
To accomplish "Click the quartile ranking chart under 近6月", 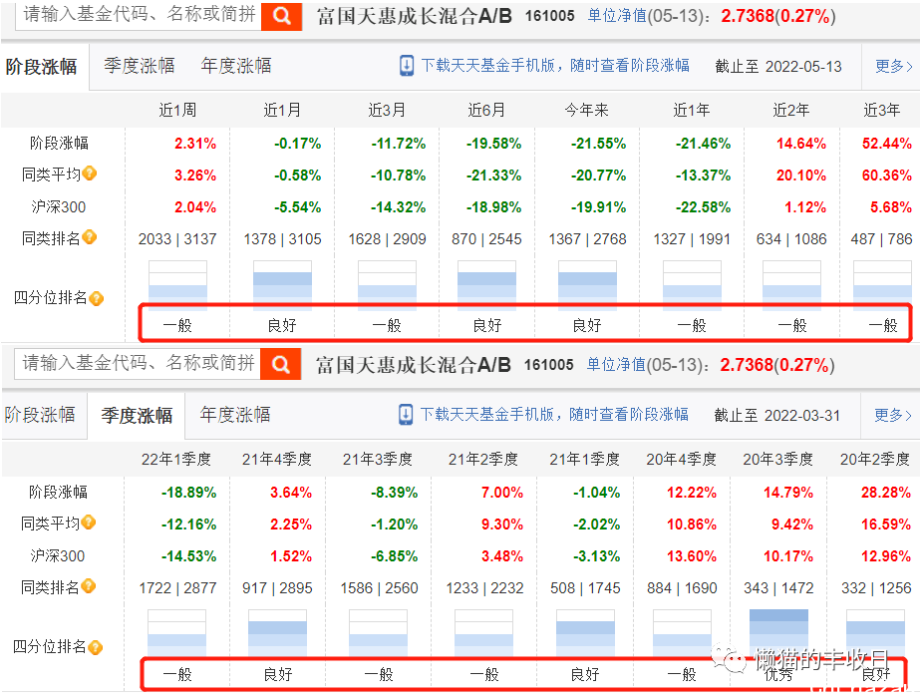I will click(486, 285).
